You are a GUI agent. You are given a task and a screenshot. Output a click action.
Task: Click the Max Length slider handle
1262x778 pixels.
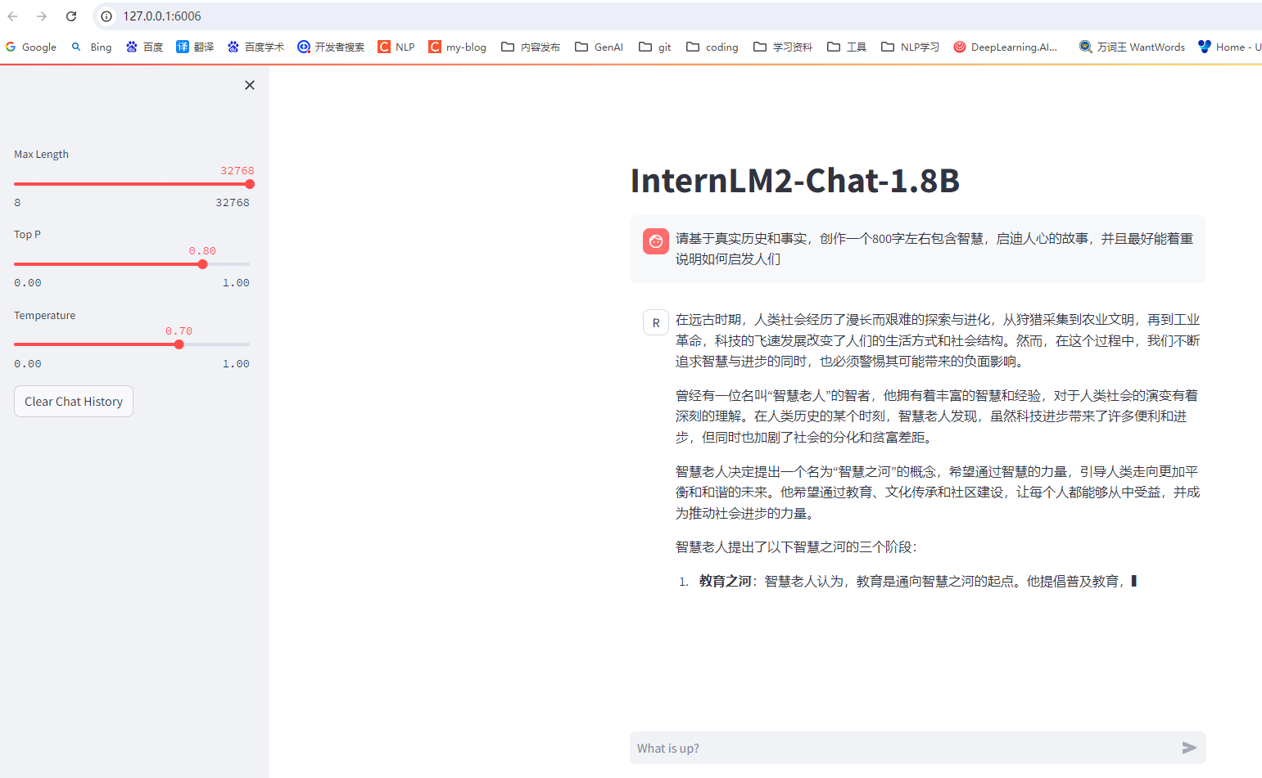[x=250, y=184]
